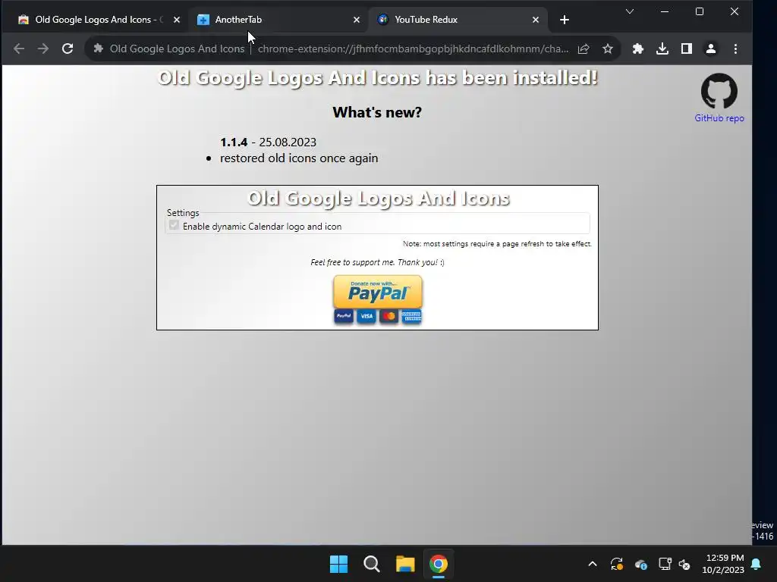Open the clock showing 12:59 PM

click(x=723, y=564)
